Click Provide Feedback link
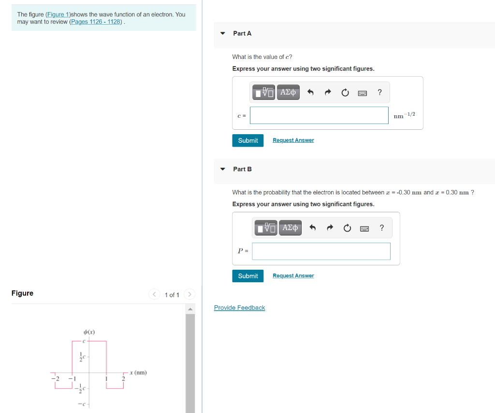495x413 pixels. 239,307
